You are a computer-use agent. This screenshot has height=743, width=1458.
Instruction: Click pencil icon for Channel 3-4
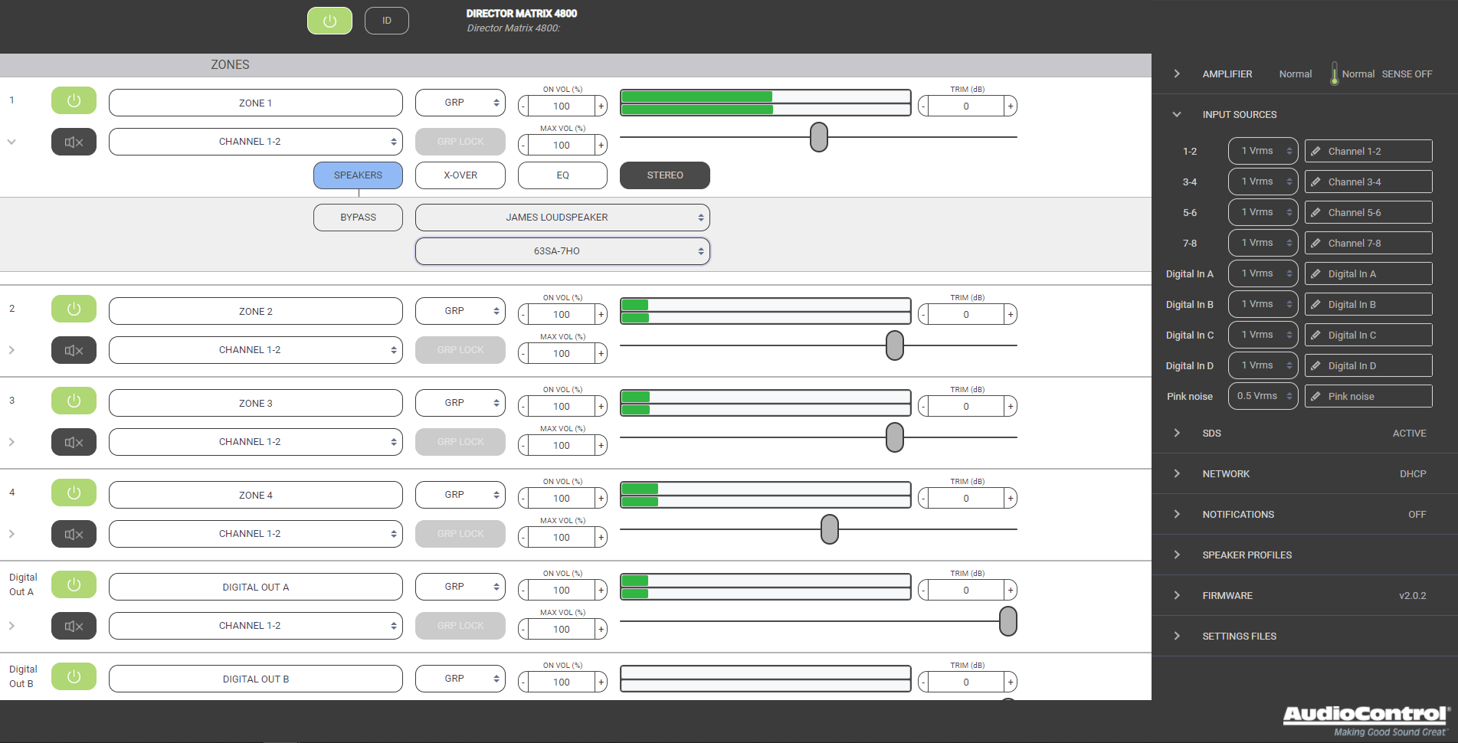point(1315,182)
